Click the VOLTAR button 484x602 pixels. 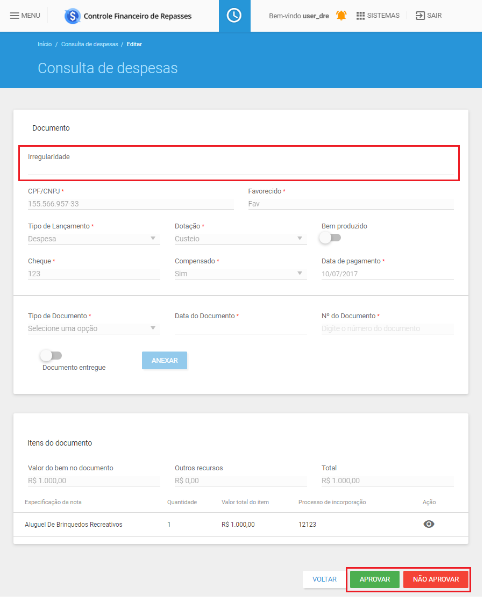click(x=325, y=580)
